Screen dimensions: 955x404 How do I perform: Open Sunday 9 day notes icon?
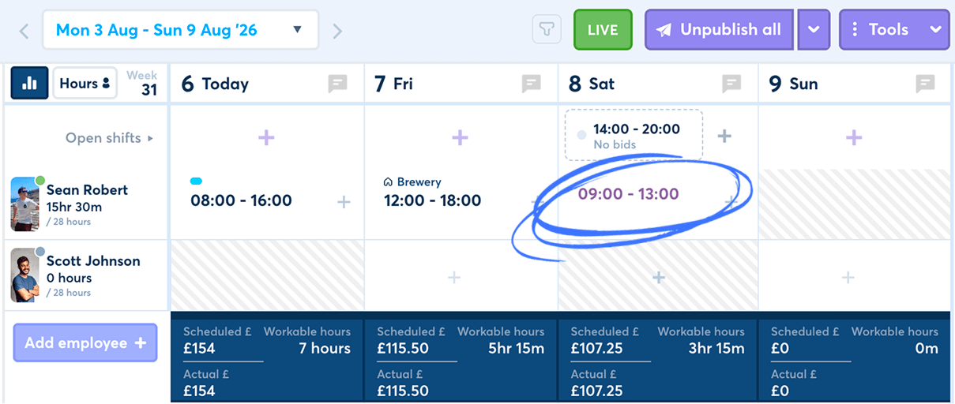coord(925,84)
